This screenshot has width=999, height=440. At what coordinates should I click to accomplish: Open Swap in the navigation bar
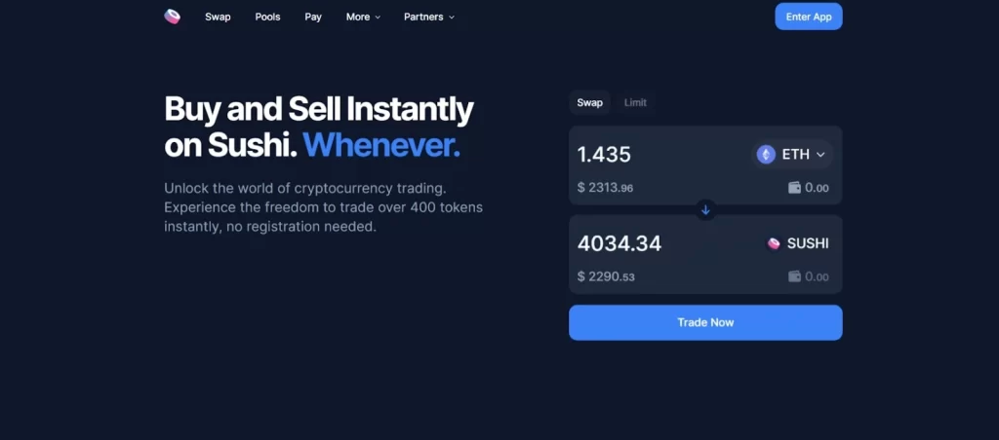218,18
